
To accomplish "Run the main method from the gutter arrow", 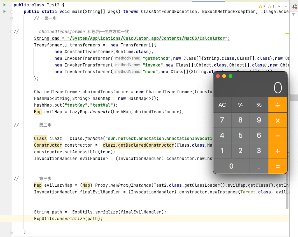I will coord(4,11).
